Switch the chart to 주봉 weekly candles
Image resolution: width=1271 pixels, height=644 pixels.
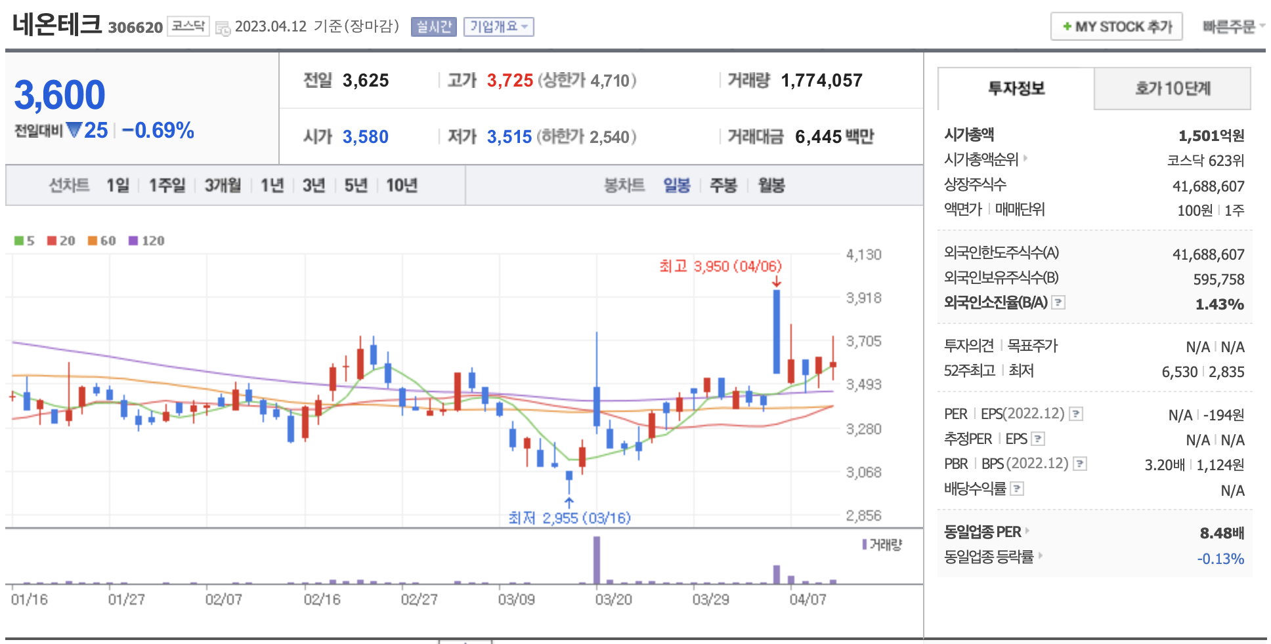pos(723,186)
